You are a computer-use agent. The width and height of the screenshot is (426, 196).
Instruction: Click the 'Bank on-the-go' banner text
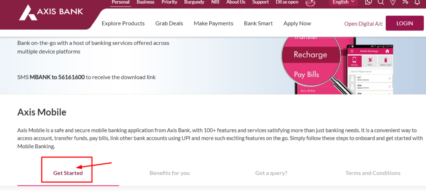pyautogui.click(x=93, y=47)
